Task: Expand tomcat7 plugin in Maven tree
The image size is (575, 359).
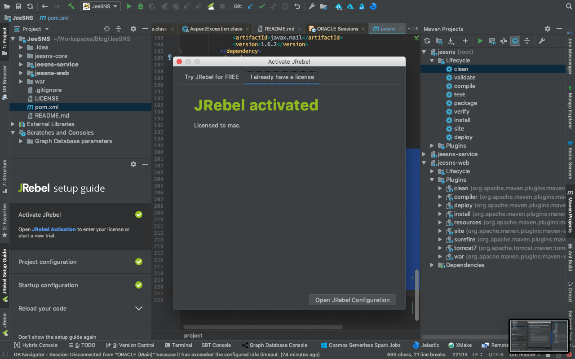Action: [440, 248]
